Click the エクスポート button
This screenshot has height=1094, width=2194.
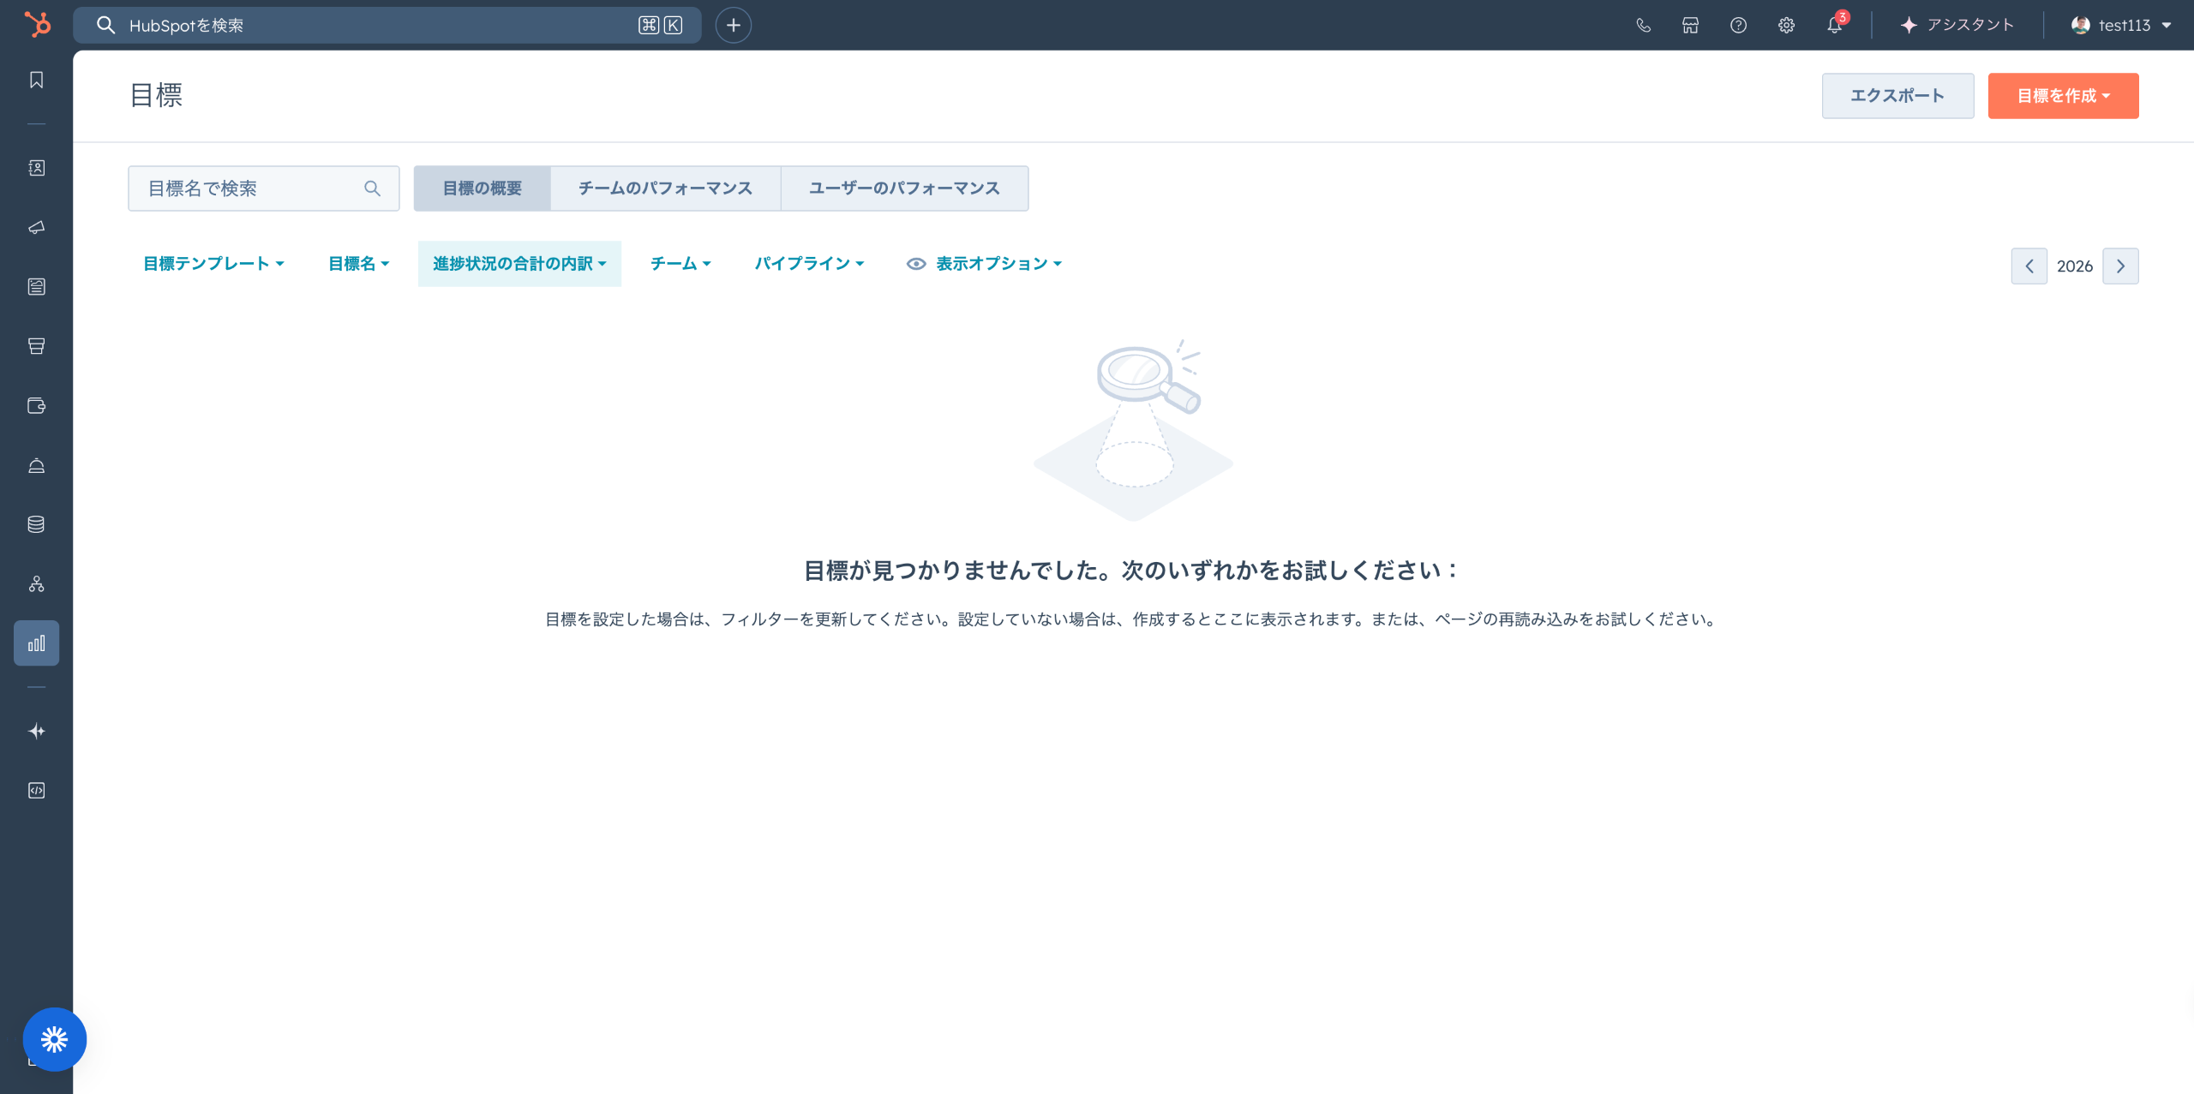click(1897, 96)
